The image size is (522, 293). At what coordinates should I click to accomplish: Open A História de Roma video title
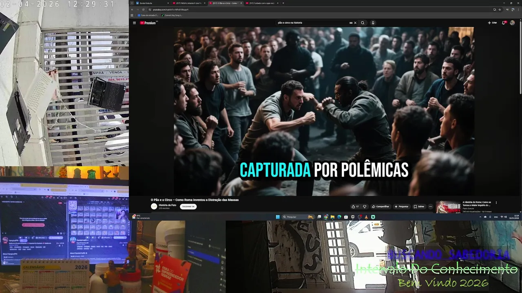point(477,203)
